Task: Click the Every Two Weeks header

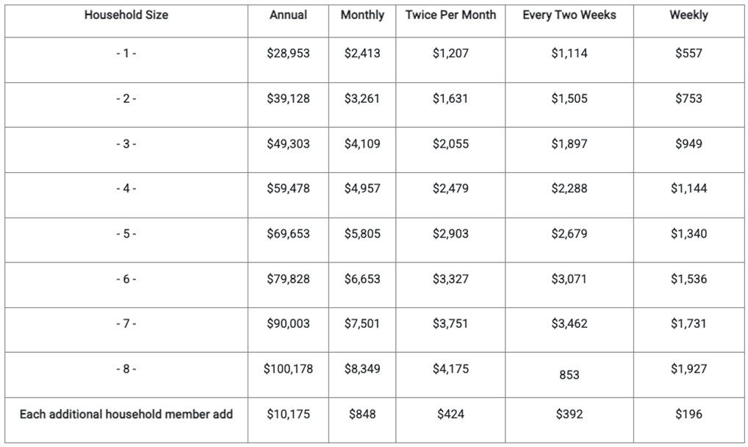Action: [569, 15]
